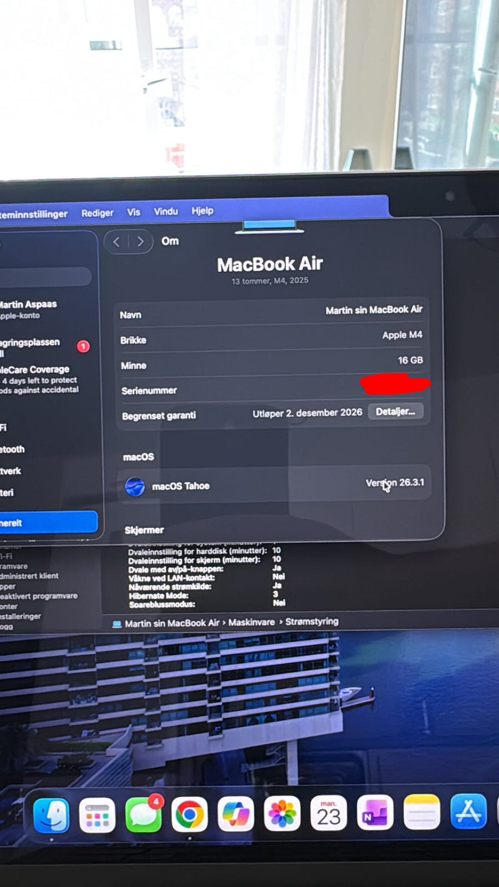Click the Skjermer section heading

[x=144, y=531]
